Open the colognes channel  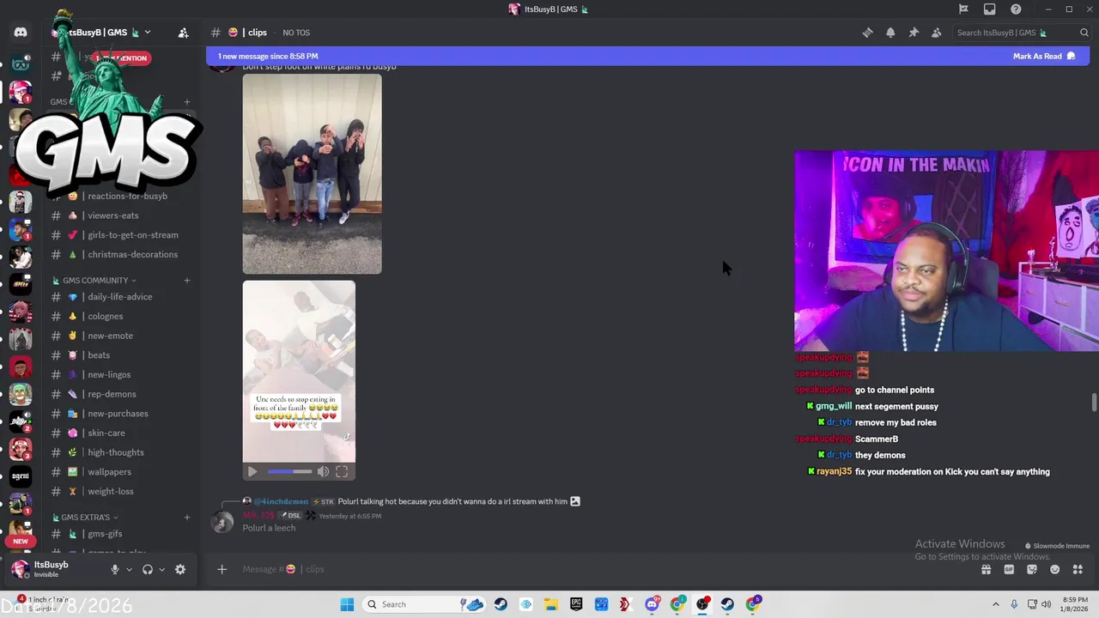coord(120,316)
